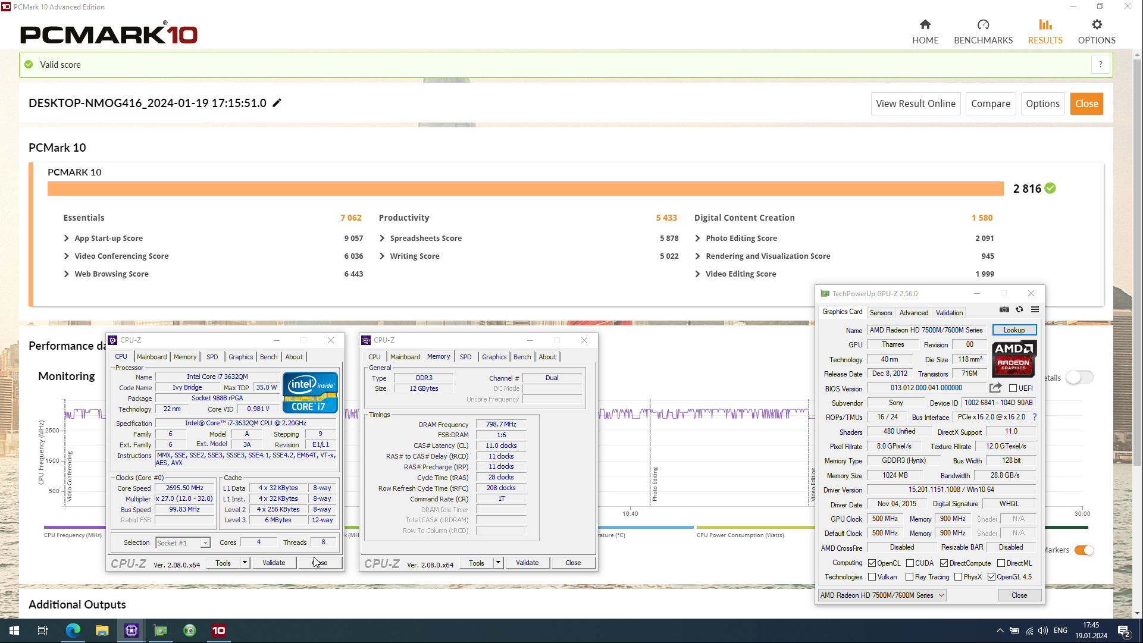Expand Video Conferencing Score details
This screenshot has height=643, width=1143.
pos(67,256)
